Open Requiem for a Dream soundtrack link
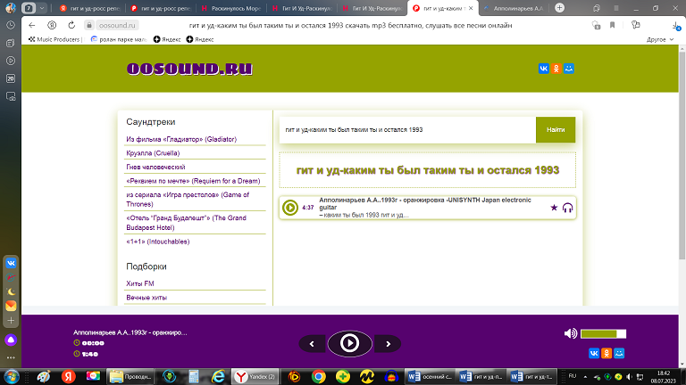This screenshot has width=686, height=385. tap(193, 181)
